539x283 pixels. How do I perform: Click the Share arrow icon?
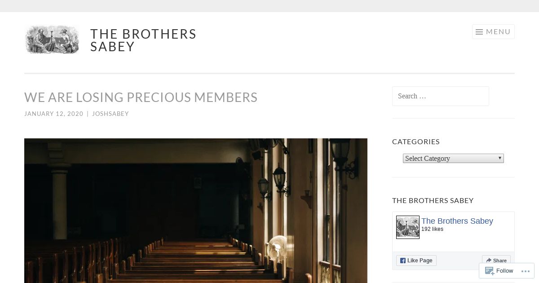pos(489,261)
